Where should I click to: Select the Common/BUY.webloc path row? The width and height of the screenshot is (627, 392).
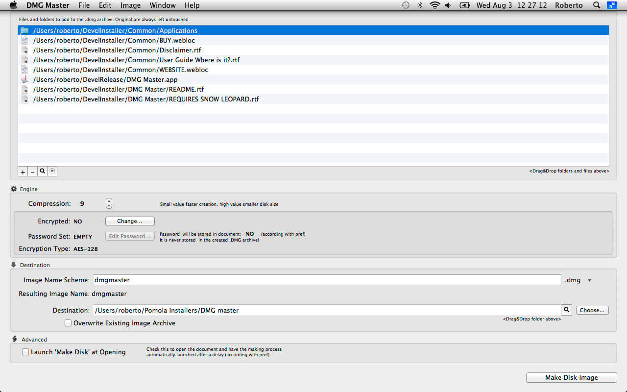(313, 40)
